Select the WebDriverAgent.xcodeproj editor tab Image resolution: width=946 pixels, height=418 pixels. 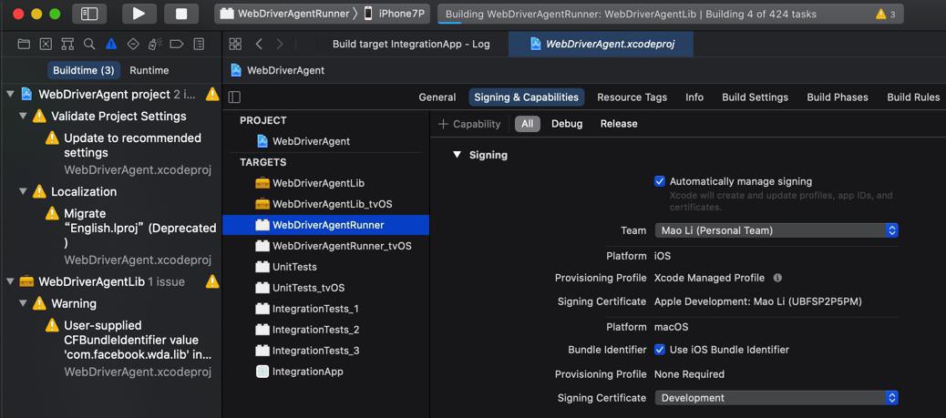602,44
